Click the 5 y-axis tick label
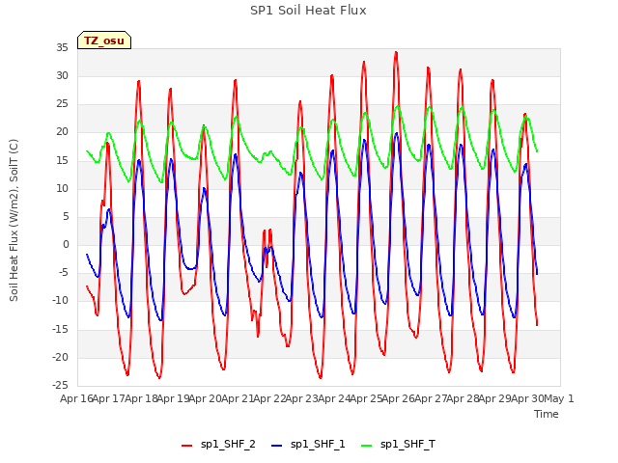The height and width of the screenshot is (463, 618). click(x=66, y=216)
